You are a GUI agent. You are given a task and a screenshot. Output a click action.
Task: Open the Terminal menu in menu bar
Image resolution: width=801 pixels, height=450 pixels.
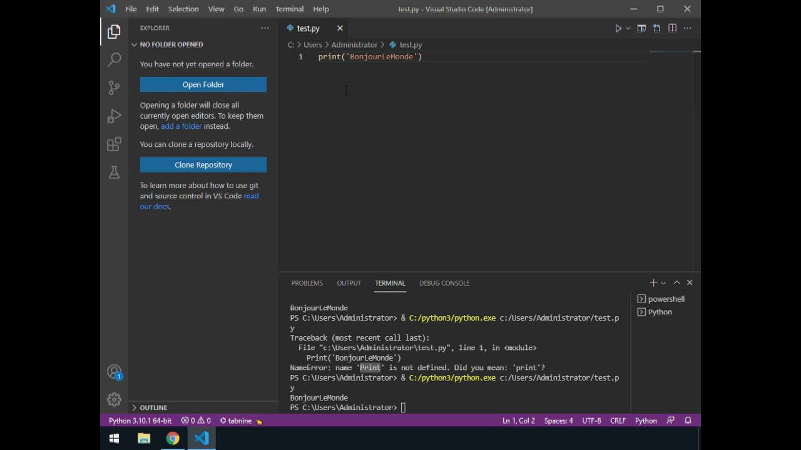click(x=289, y=9)
